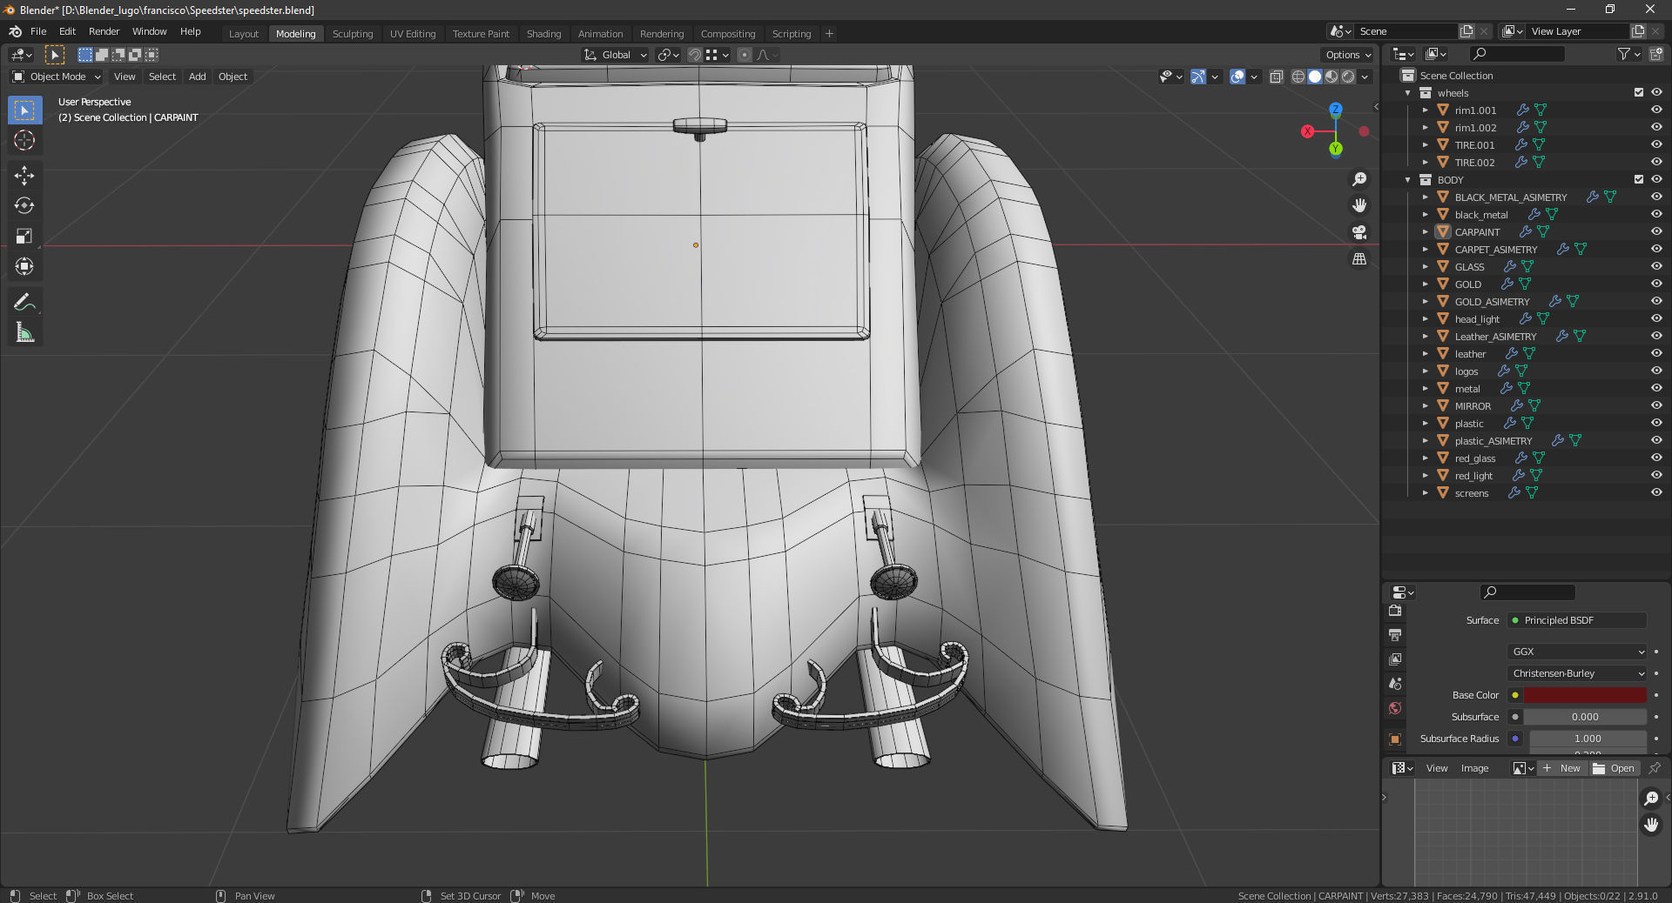Hide TIRE.002 with its eye icon
The width and height of the screenshot is (1672, 903).
(x=1656, y=163)
